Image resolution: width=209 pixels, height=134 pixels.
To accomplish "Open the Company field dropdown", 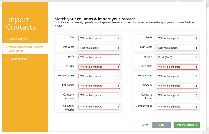I will [x=177, y=86].
